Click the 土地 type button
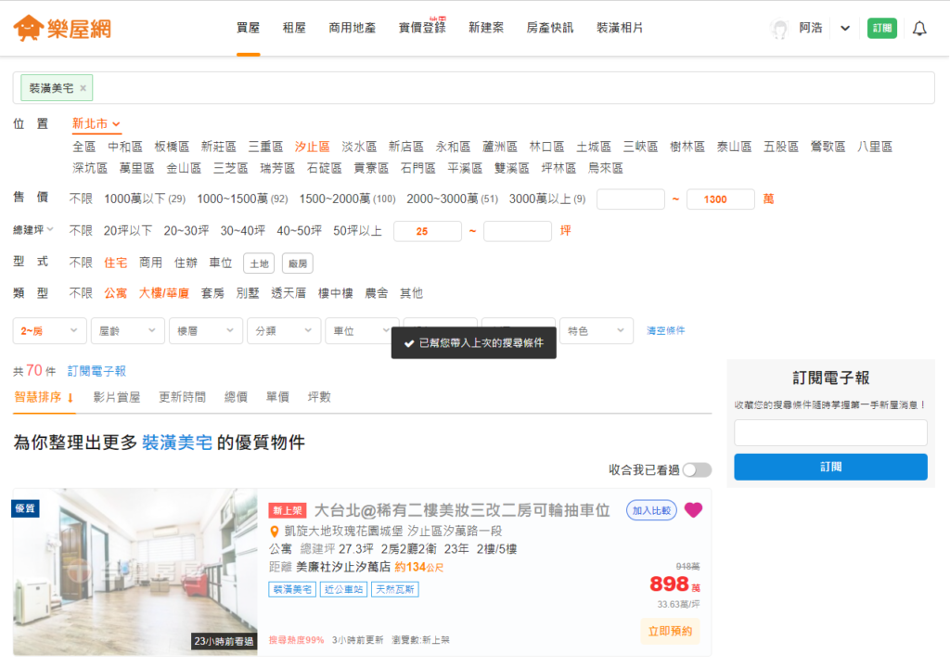Viewport: 950px width, 667px height. click(259, 263)
